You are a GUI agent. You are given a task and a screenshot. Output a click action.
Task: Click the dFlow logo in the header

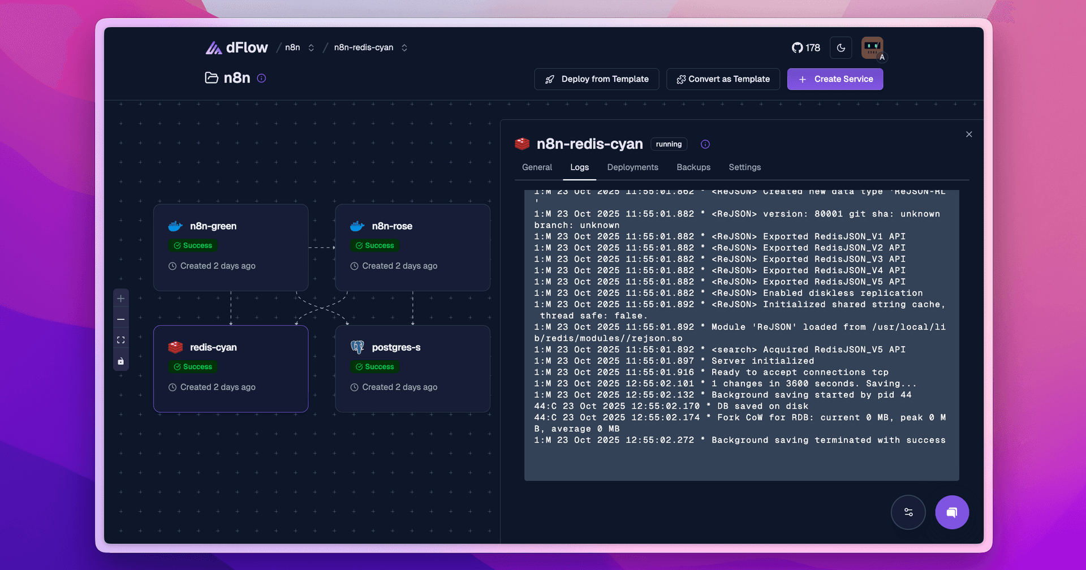[x=236, y=47]
